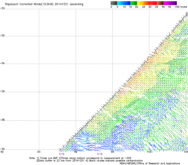Click the yellow 20-25 knots legend segment
Viewport: 188px width, 165px height.
tap(140, 3)
